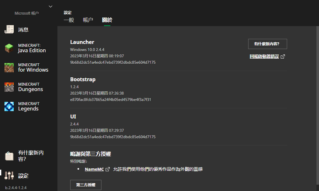Viewport: 319px width, 191px height.
Task: Open the 回報啟動器錯誤 link
Action: tap(264, 57)
